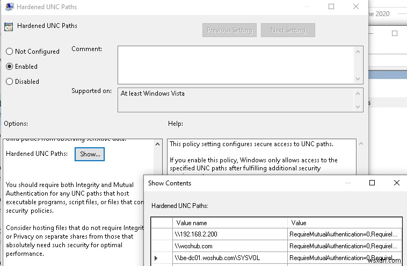Click the title bar window icon

pyautogui.click(x=9, y=7)
